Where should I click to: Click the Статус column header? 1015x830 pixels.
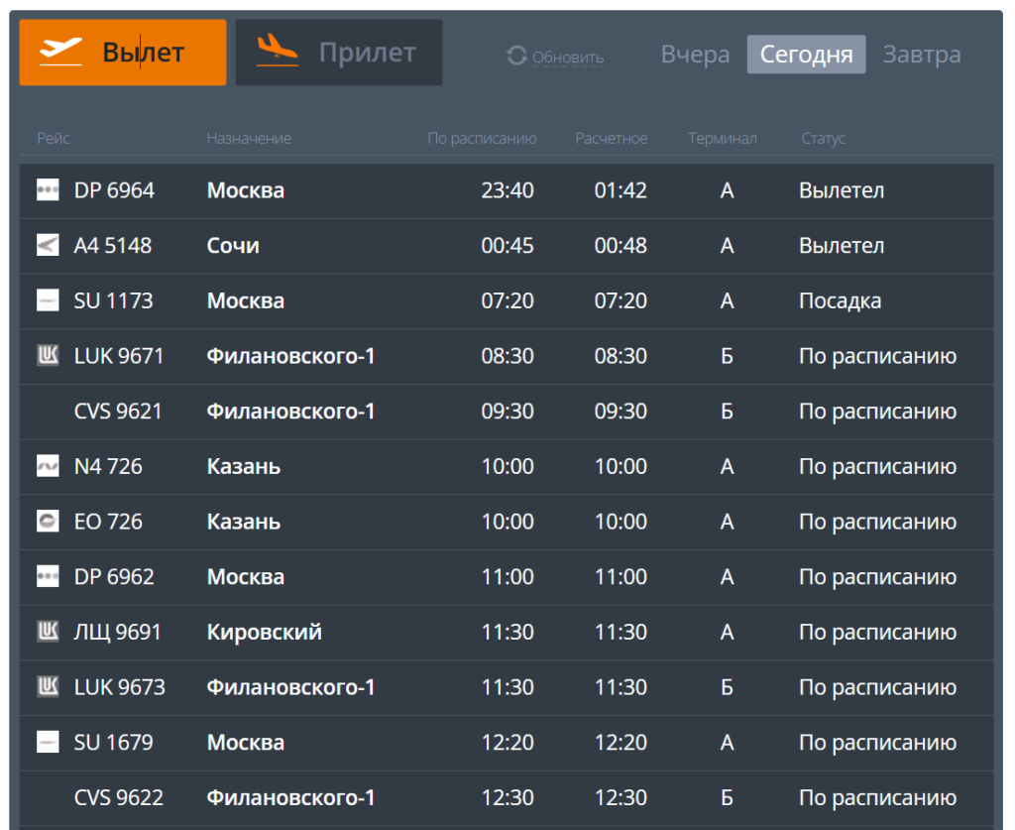(x=824, y=139)
